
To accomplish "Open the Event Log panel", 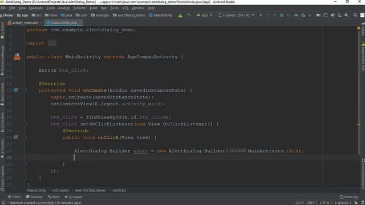I will 348,197.
